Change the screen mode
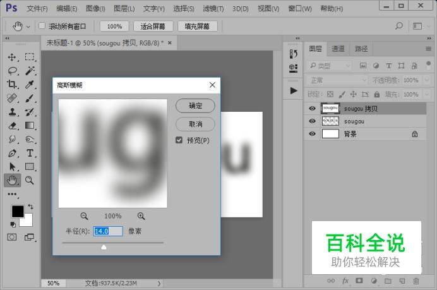Viewport: 437px width, 290px height. [29, 237]
